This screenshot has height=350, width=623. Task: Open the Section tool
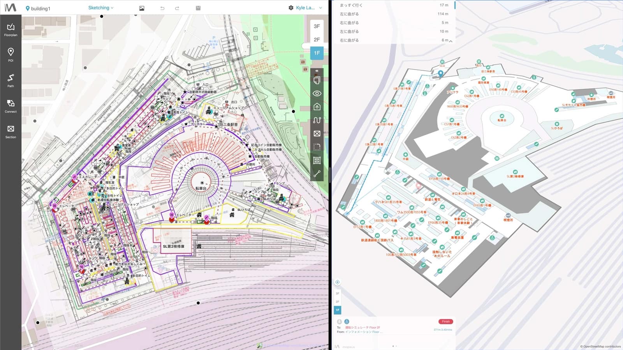pos(11,131)
